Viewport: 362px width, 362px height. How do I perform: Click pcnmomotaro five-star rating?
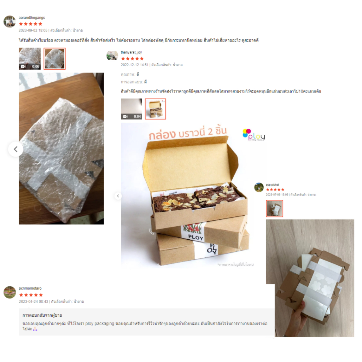tap(31, 295)
